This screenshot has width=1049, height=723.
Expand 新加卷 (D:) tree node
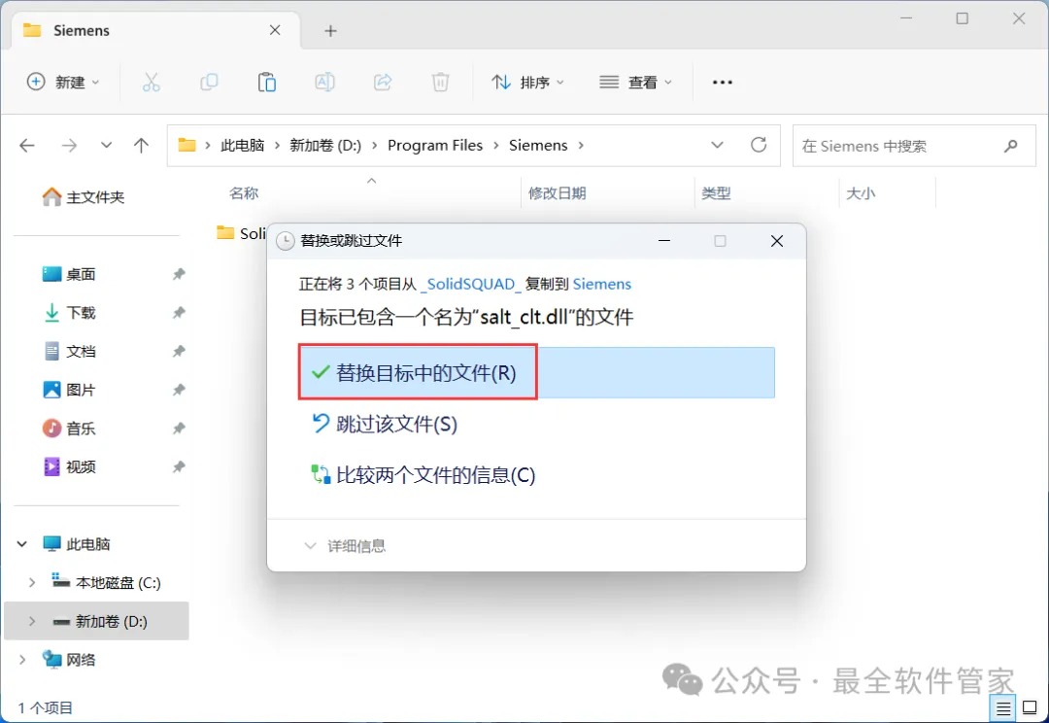click(x=31, y=621)
